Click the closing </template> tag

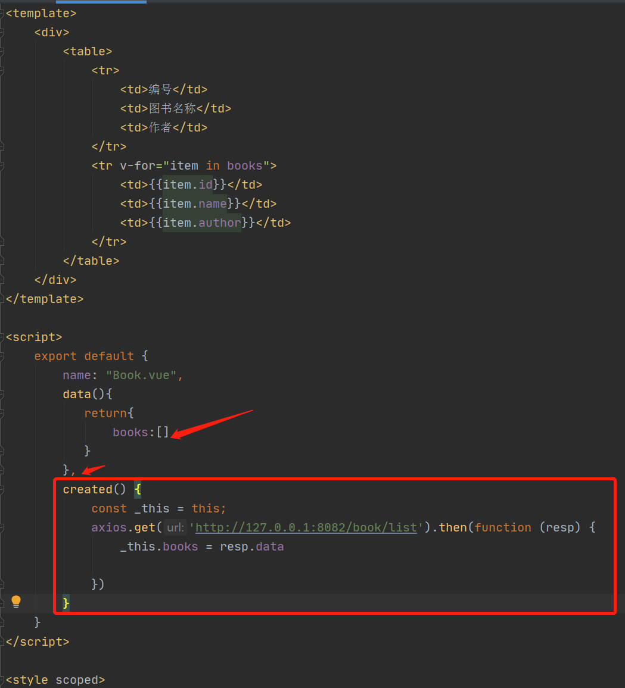tap(45, 299)
